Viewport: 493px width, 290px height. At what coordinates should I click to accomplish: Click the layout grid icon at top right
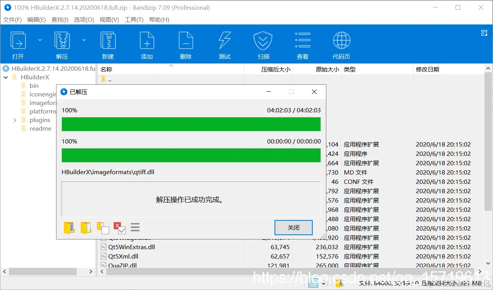484,33
